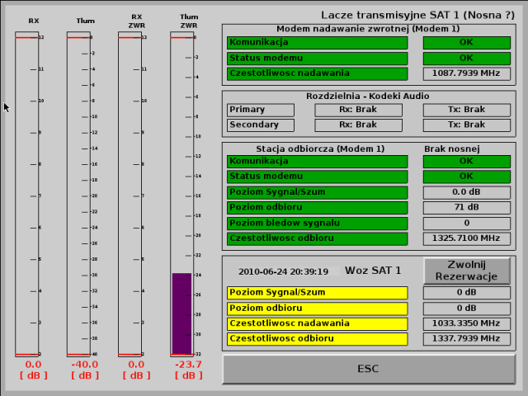The height and width of the screenshot is (396, 528).
Task: Click the 1033.3350 MHz frequency field
Action: click(466, 323)
